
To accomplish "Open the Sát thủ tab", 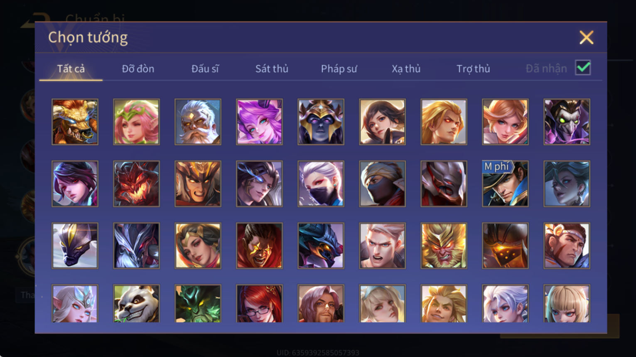I will [x=272, y=68].
